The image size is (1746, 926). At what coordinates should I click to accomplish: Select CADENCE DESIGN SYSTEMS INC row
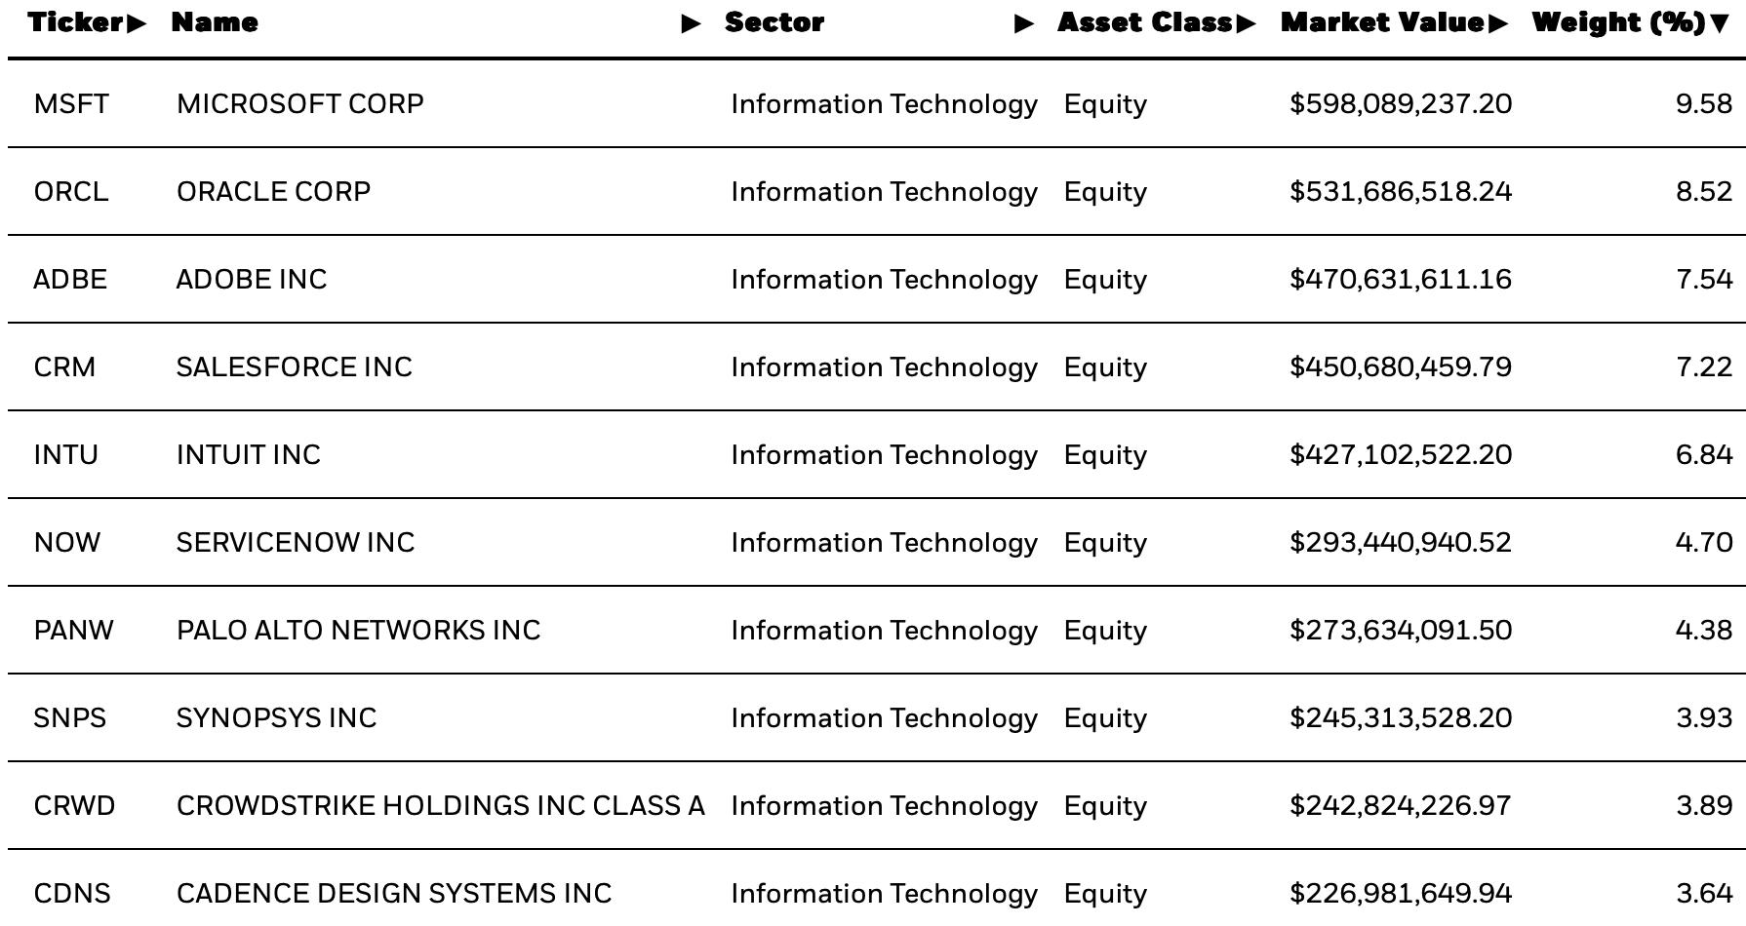click(x=877, y=888)
